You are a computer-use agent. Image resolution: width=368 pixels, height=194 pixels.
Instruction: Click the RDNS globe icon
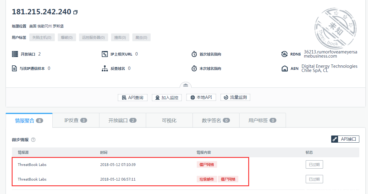(284, 54)
